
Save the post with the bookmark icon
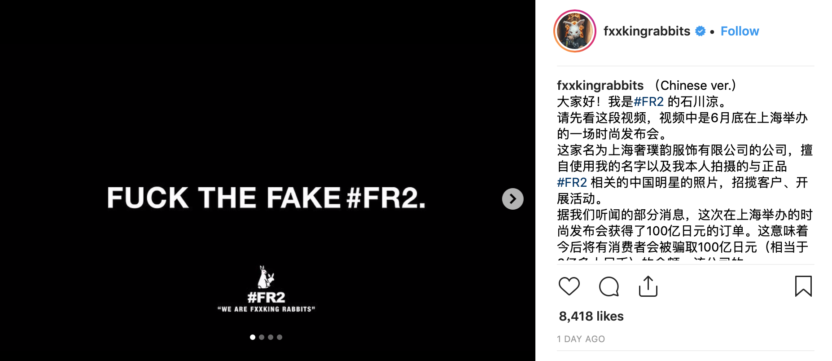(803, 286)
